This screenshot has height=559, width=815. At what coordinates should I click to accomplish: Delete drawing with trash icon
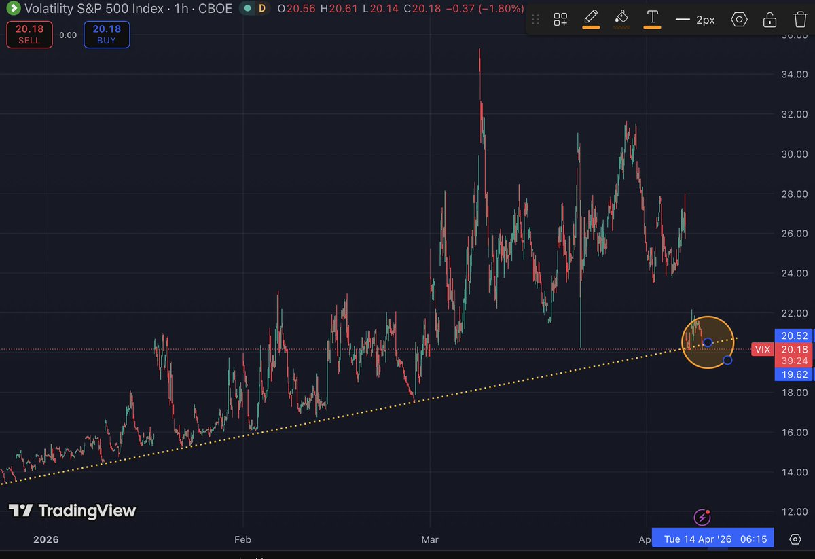[799, 19]
